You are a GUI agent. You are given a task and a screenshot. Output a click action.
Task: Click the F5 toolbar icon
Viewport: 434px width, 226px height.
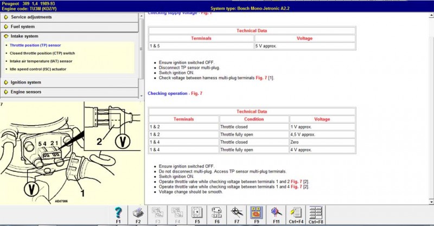click(x=196, y=213)
